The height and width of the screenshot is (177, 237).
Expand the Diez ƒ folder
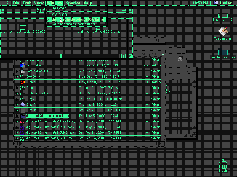point(17,105)
